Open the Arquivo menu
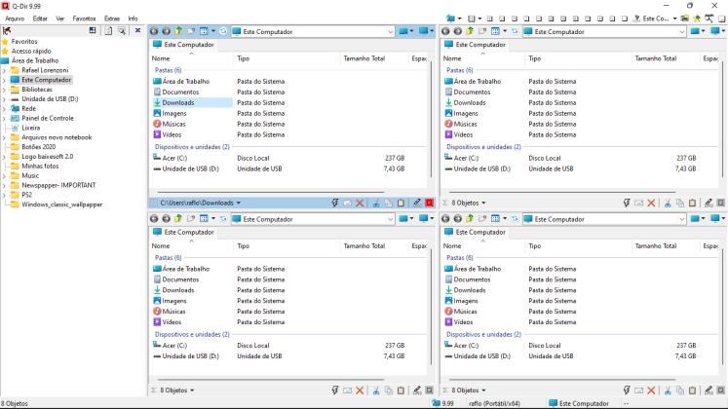The width and height of the screenshot is (728, 409). [15, 19]
